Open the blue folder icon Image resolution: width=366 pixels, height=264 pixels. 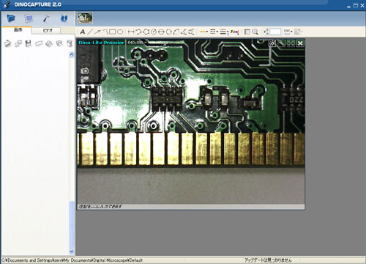click(11, 18)
